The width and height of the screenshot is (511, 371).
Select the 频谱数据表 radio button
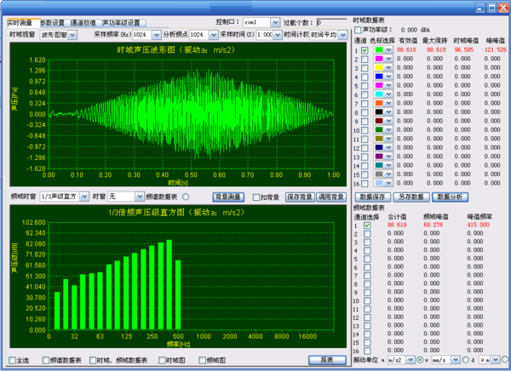[x=185, y=197]
